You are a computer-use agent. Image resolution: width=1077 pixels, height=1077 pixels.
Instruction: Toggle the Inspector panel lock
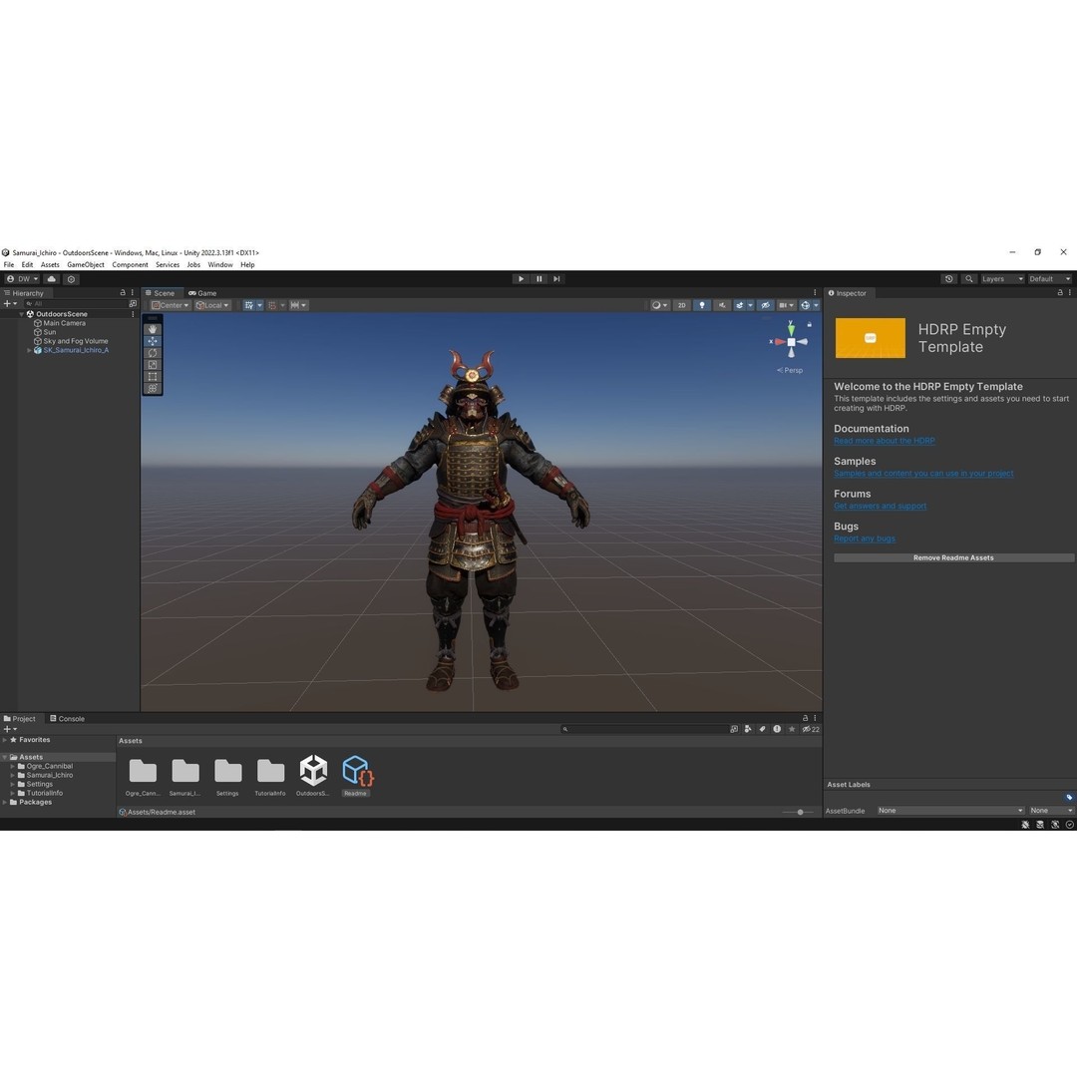click(x=1060, y=292)
